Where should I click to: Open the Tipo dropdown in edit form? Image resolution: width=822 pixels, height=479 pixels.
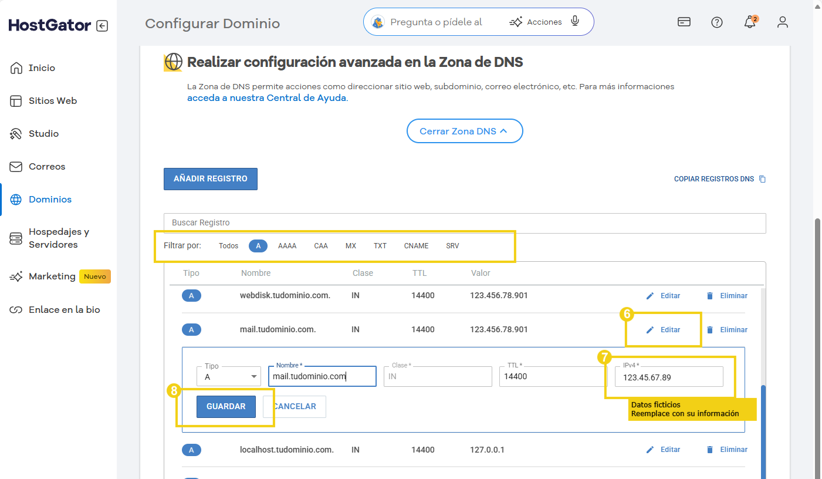point(229,377)
